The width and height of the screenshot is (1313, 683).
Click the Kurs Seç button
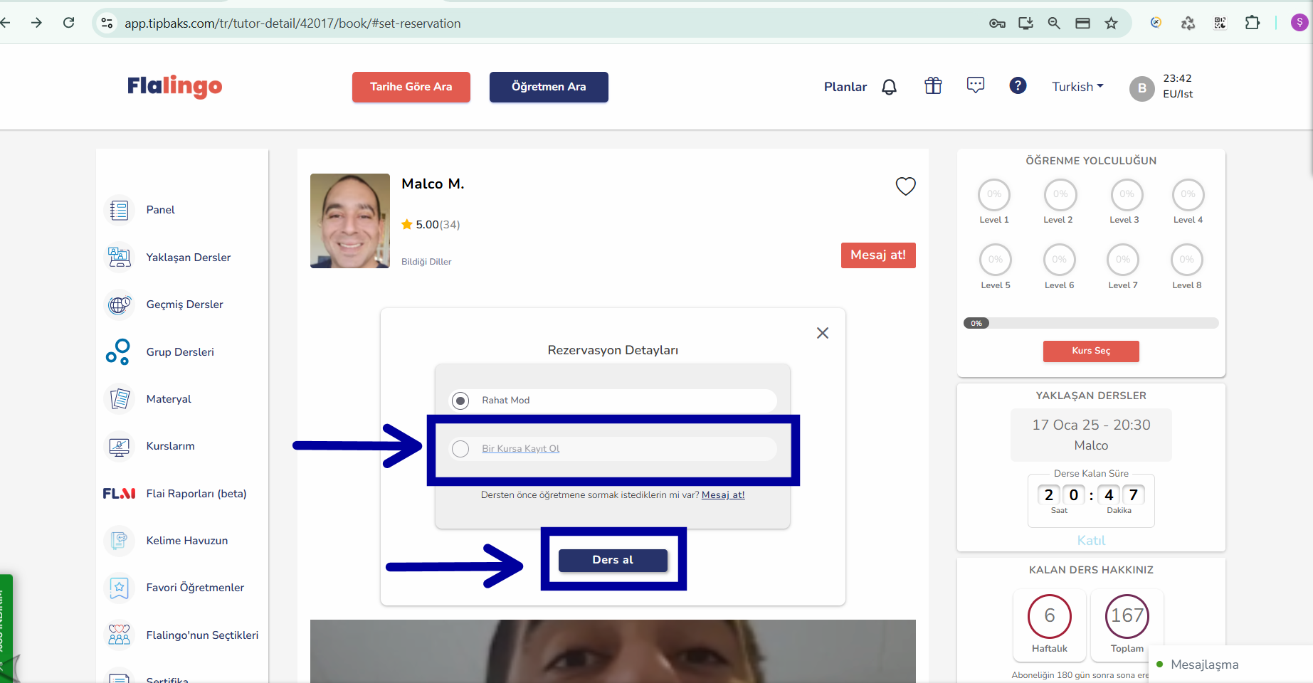point(1091,351)
